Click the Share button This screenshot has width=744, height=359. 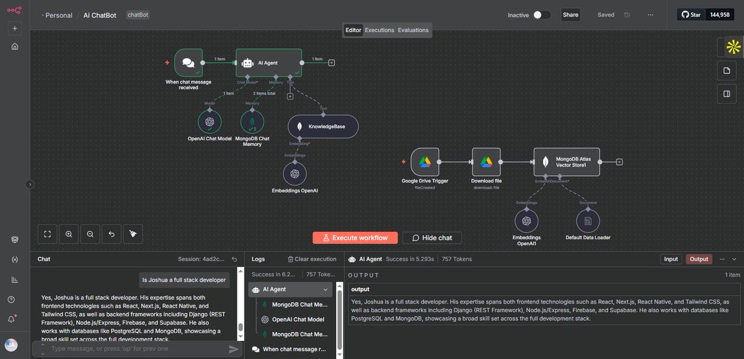point(570,15)
